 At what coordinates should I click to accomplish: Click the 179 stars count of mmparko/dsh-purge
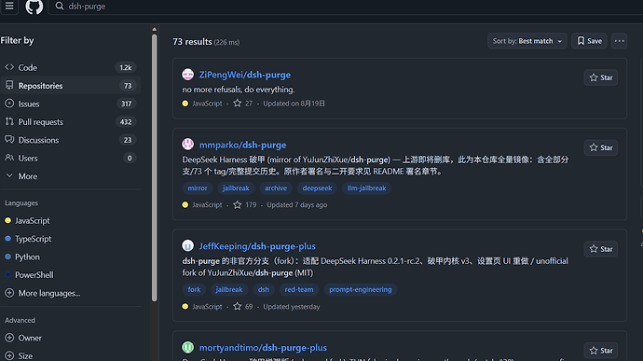click(245, 205)
